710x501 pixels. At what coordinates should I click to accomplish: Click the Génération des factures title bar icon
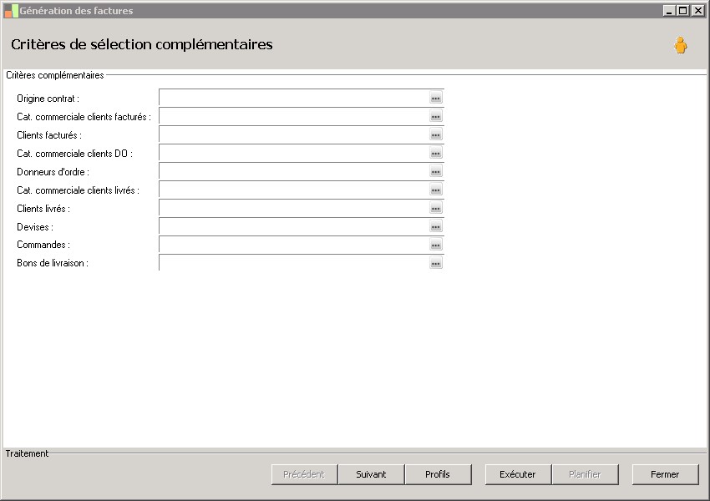coord(11,11)
